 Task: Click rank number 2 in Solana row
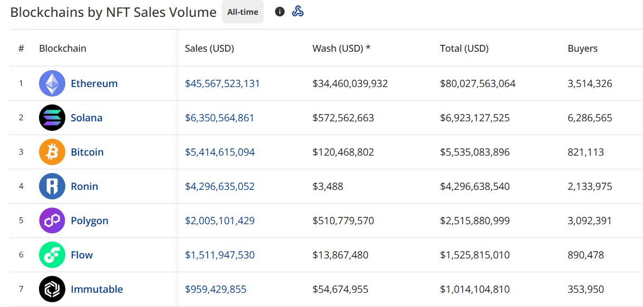(21, 118)
